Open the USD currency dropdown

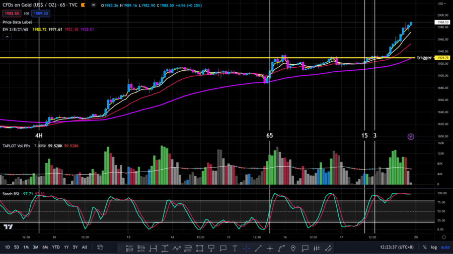pos(441,4)
